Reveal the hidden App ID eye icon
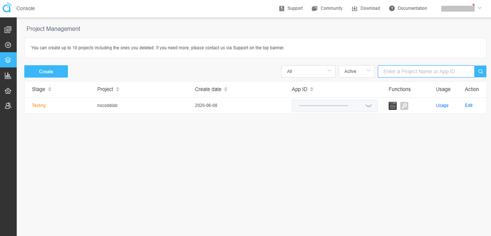This screenshot has height=236, width=491. pos(369,106)
